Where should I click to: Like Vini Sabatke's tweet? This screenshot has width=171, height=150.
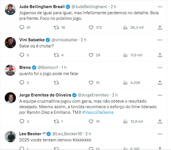tap(91, 55)
